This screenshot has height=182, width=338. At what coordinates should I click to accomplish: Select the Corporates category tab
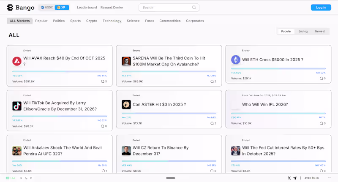tap(195, 21)
